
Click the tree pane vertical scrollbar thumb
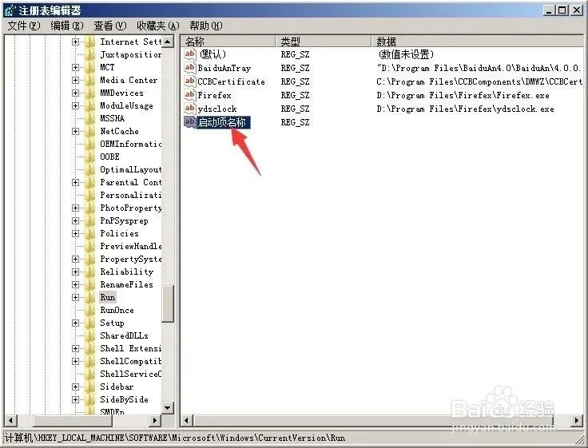pos(168,303)
